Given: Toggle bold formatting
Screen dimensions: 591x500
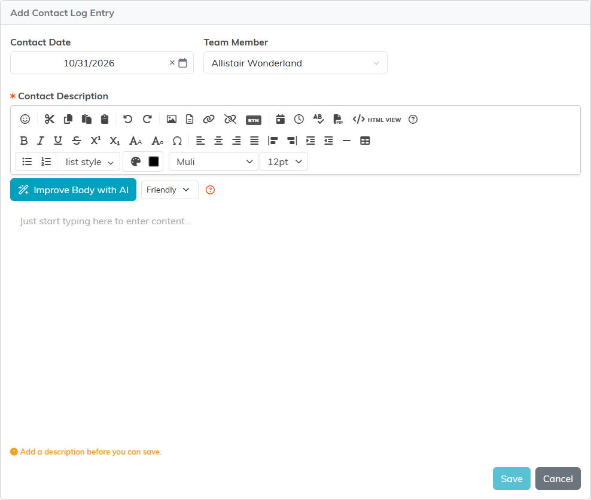Looking at the screenshot, I should 24,141.
